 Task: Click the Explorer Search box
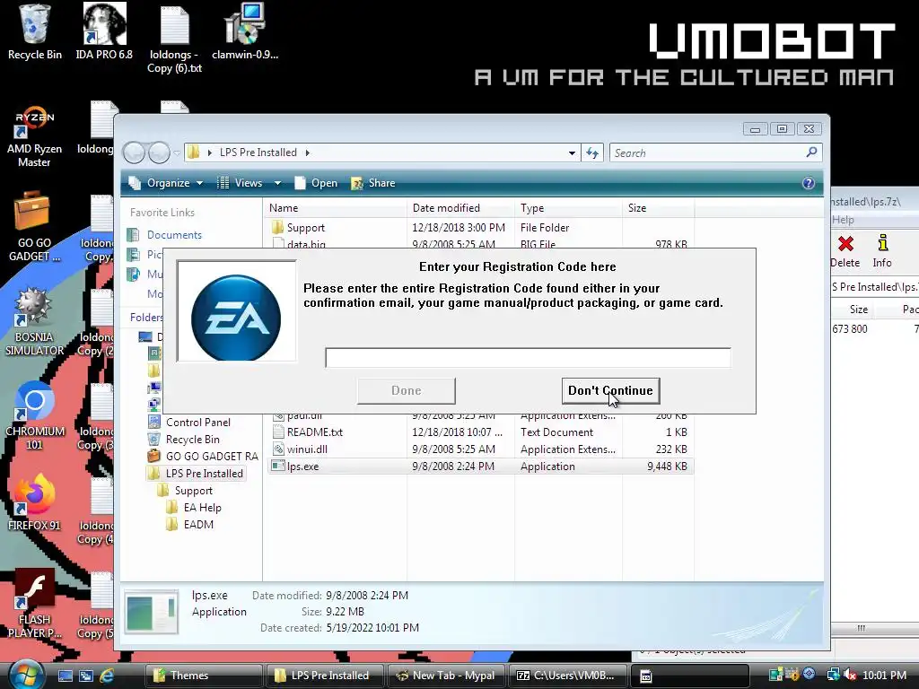point(706,153)
